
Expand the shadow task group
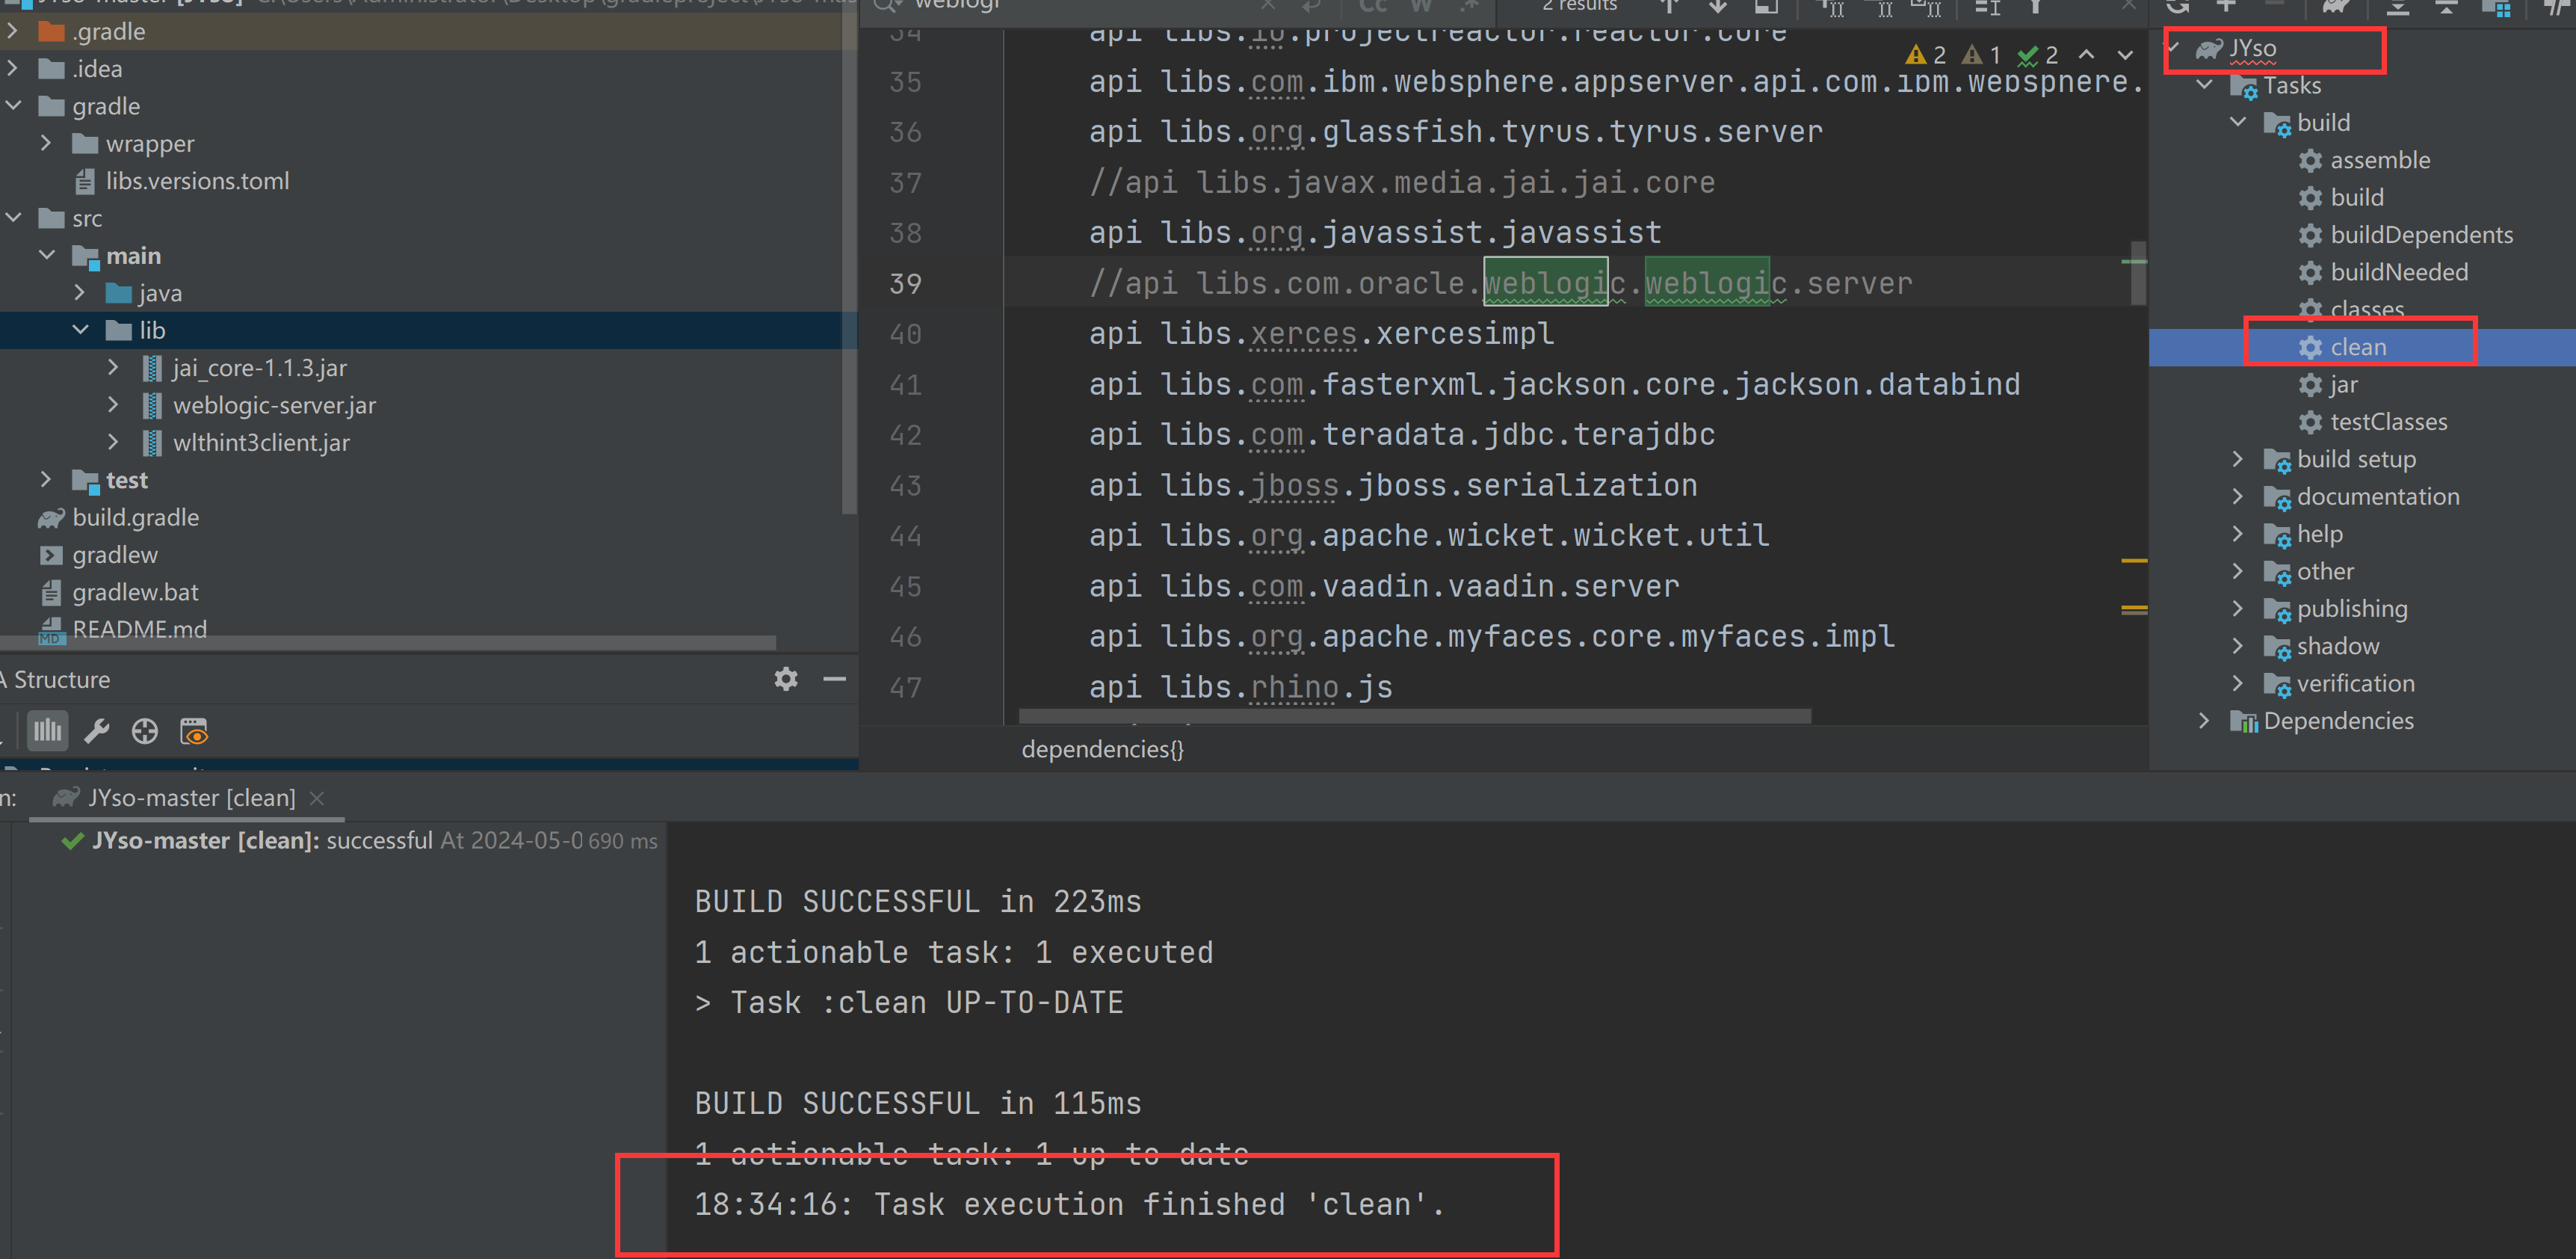pos(2238,647)
